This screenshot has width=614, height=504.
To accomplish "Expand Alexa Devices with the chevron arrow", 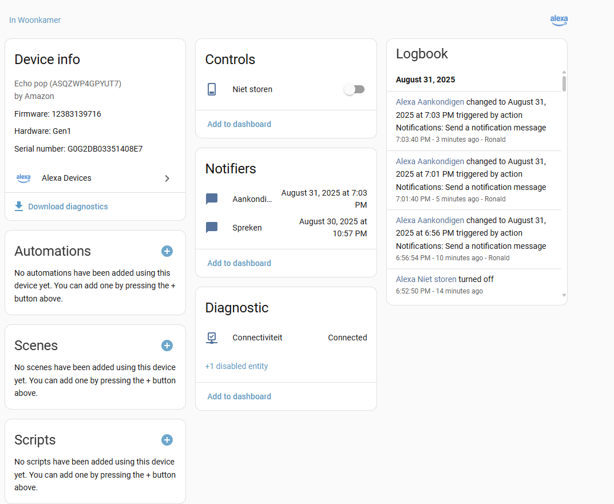I will coord(167,178).
